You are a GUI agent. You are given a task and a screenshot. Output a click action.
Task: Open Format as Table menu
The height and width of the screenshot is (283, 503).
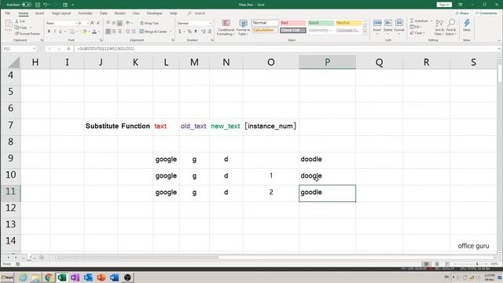pos(243,28)
